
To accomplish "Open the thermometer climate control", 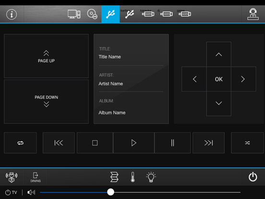I will [132, 177].
